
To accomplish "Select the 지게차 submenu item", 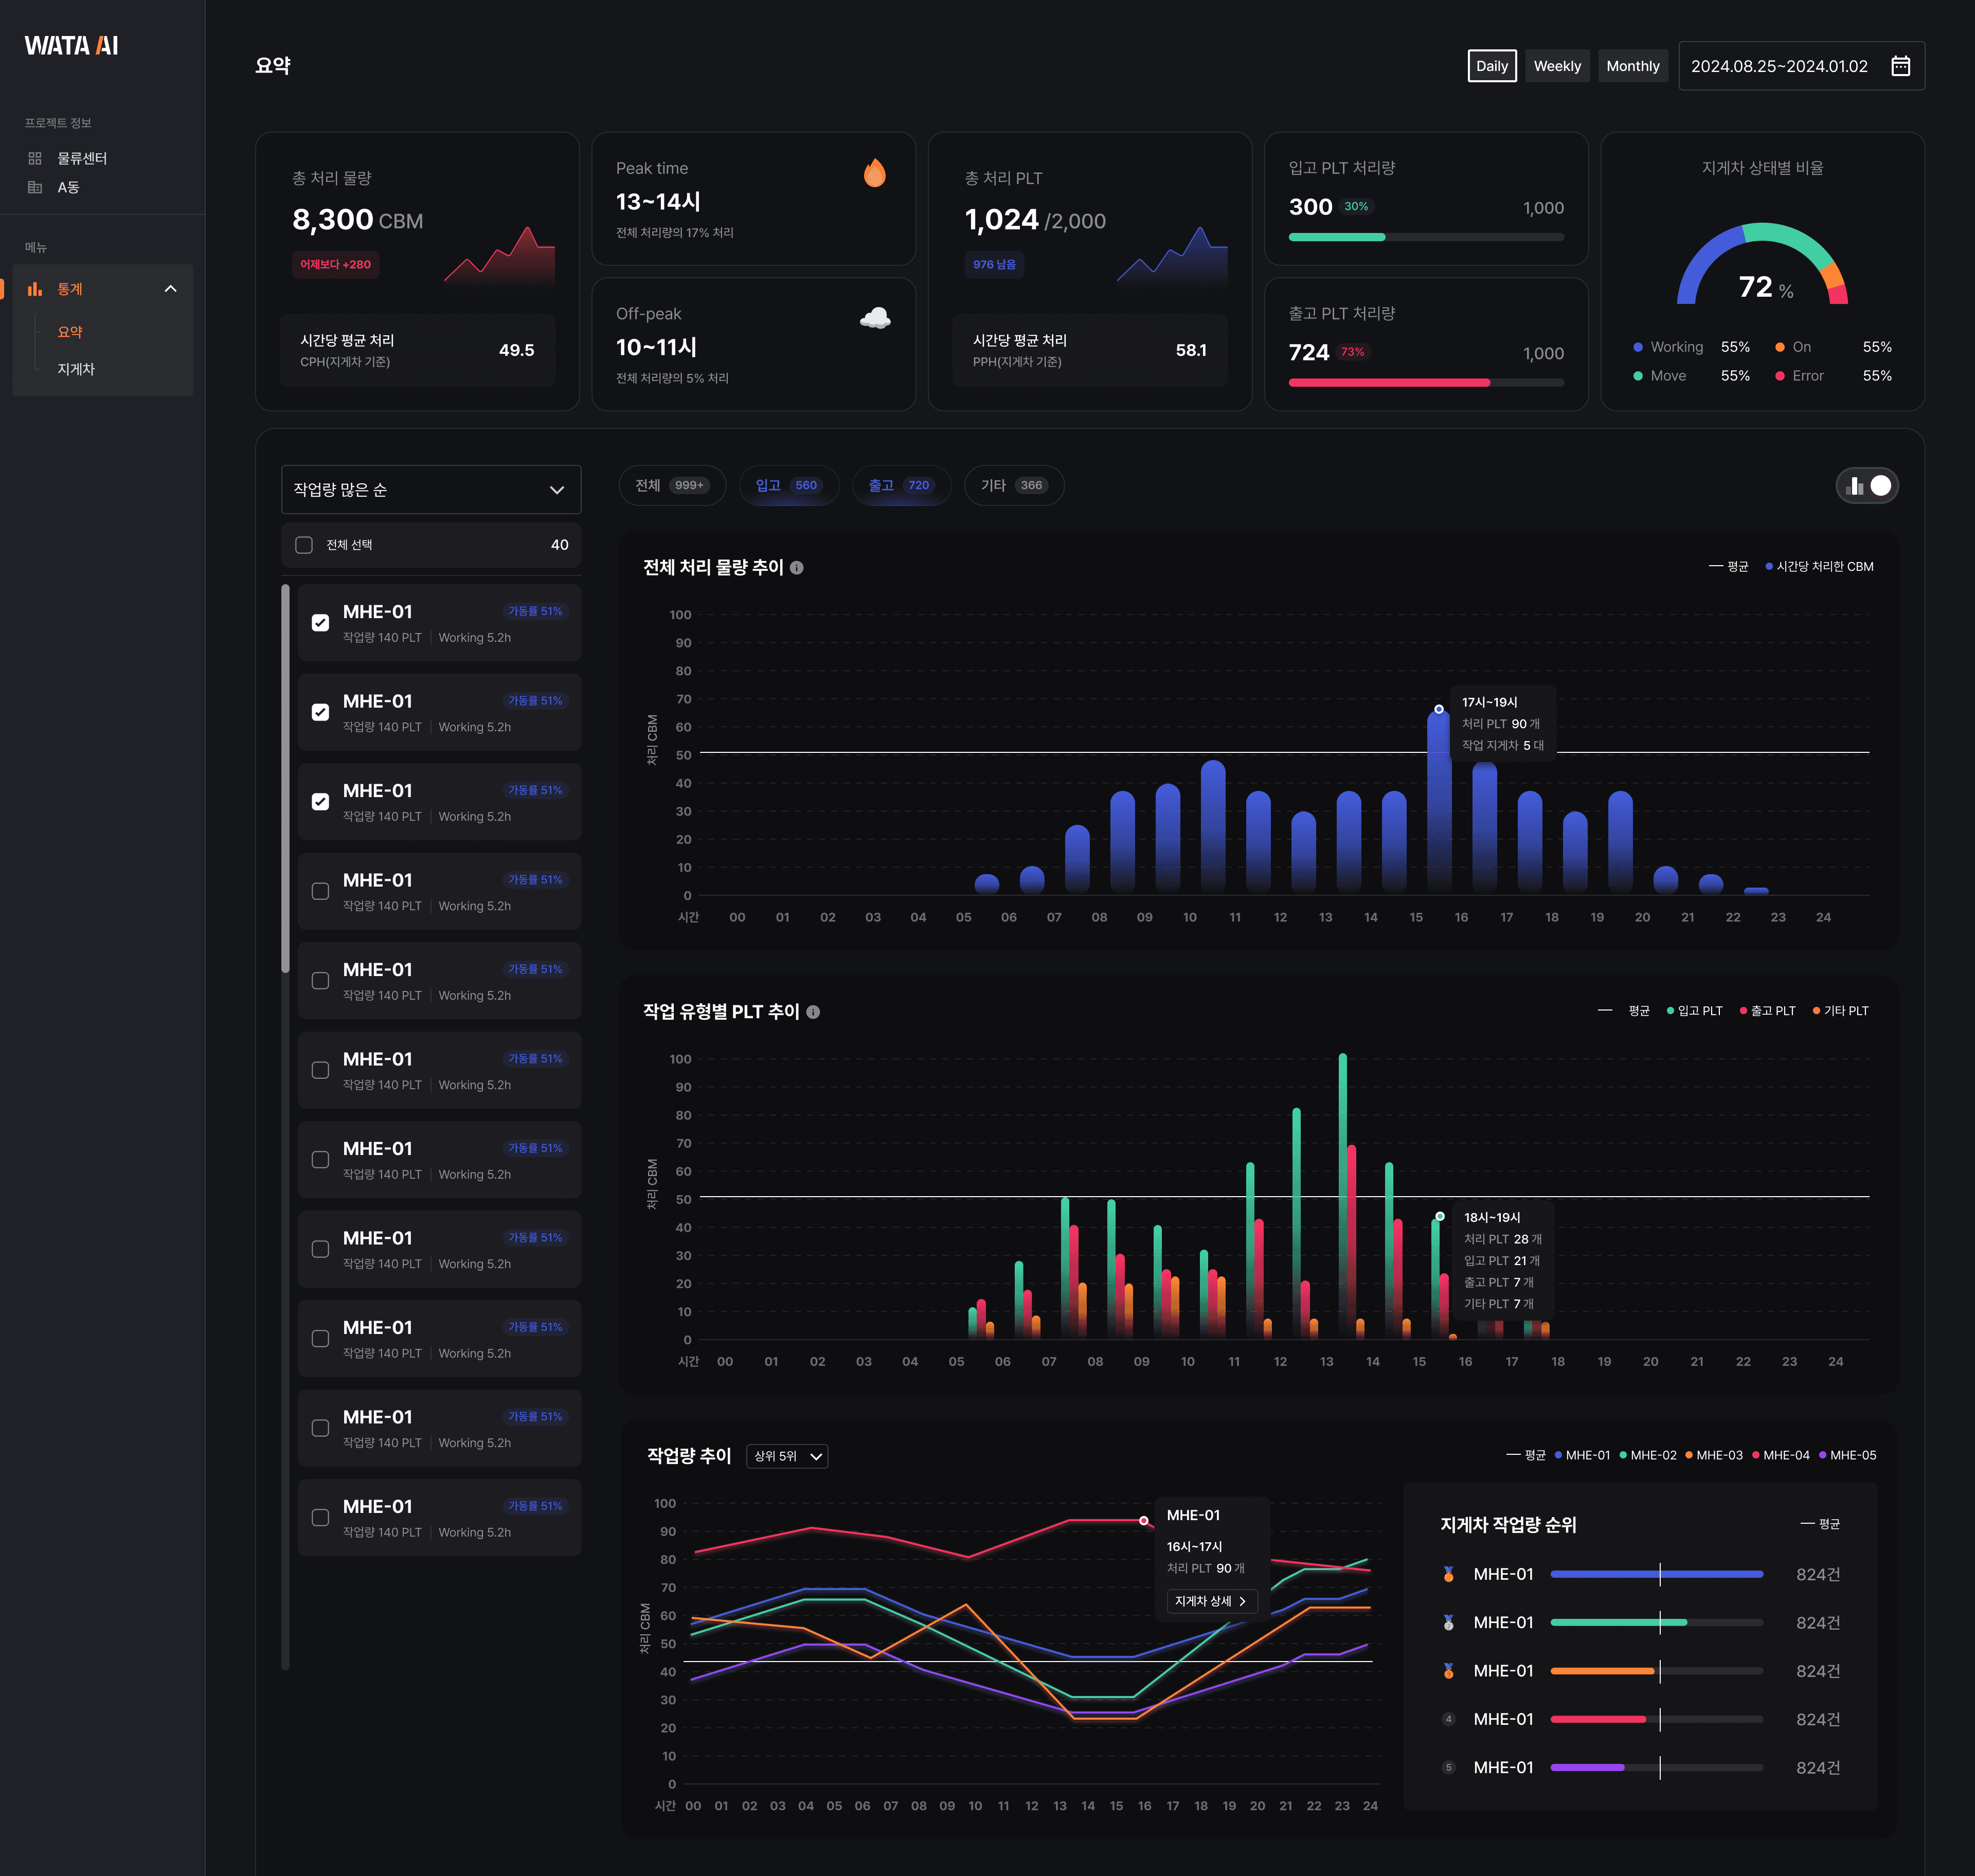I will 76,369.
